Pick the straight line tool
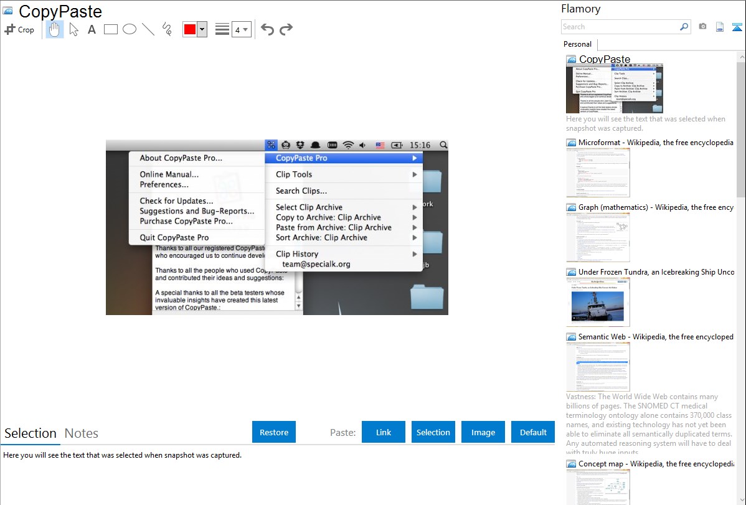The width and height of the screenshot is (746, 505). point(148,29)
